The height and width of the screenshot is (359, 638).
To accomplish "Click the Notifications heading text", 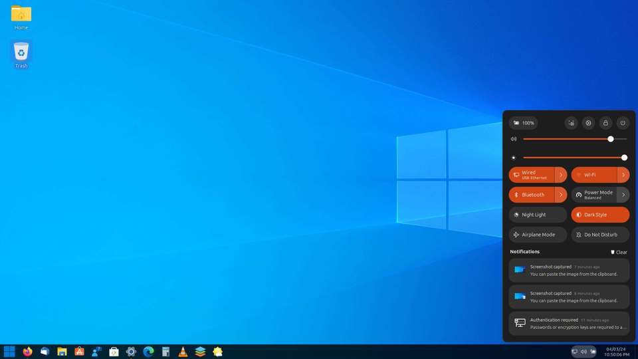I will 524,251.
